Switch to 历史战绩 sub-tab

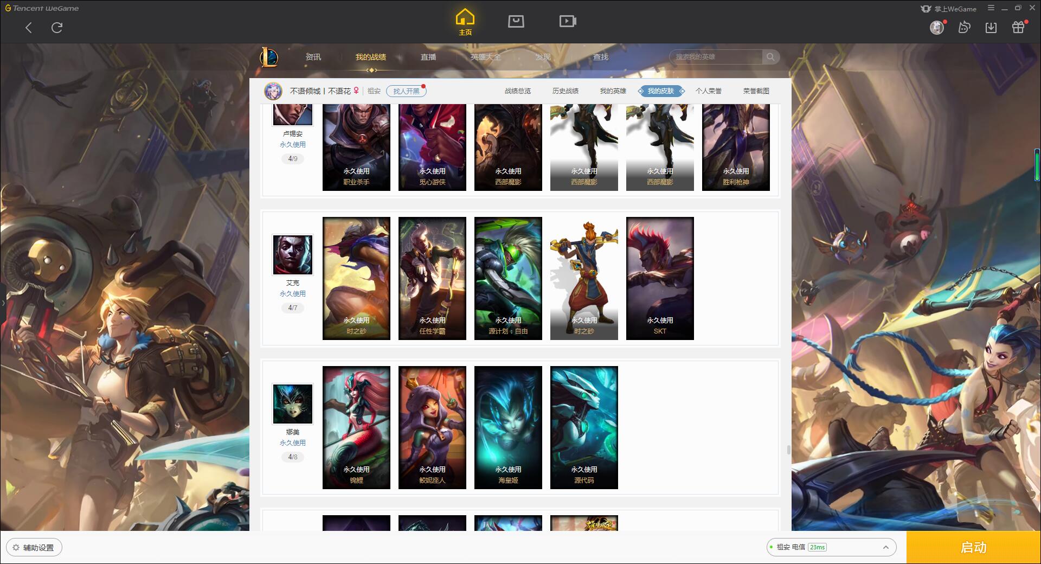click(566, 91)
